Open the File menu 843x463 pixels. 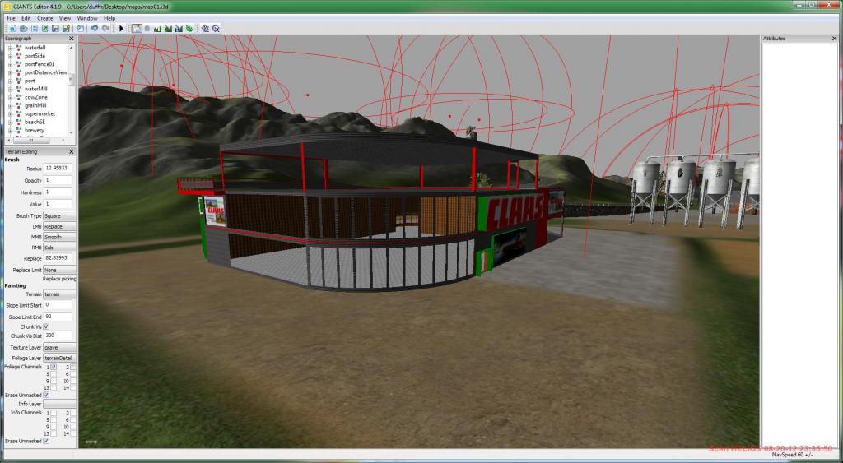[11, 18]
